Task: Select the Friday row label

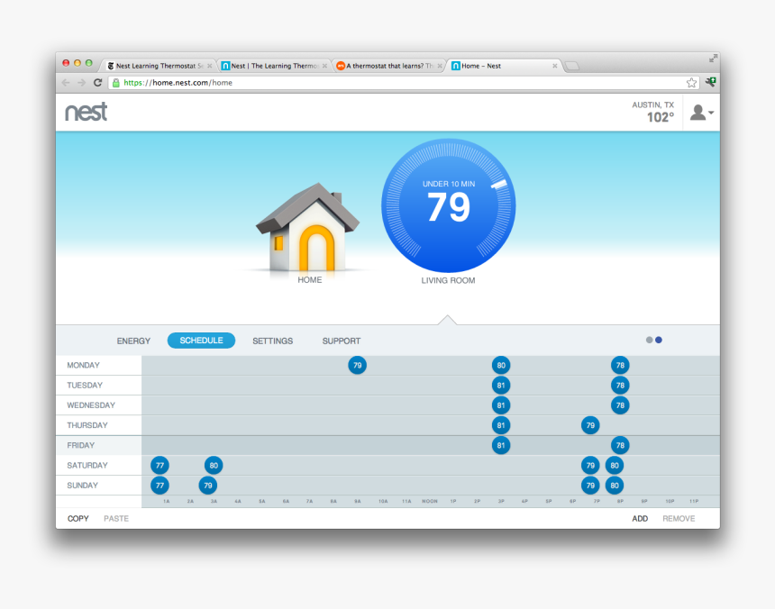Action: tap(81, 446)
